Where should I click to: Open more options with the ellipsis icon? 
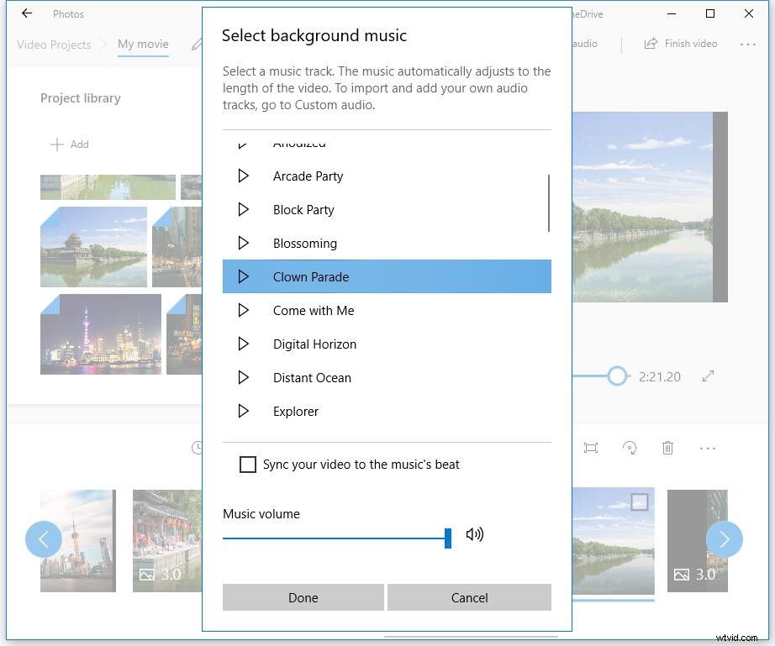[x=707, y=448]
